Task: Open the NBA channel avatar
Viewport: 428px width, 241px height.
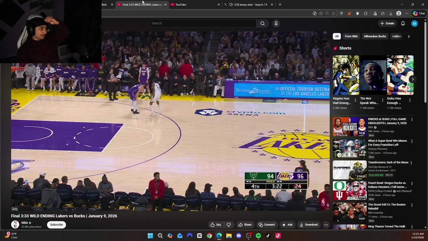Action: click(x=15, y=225)
